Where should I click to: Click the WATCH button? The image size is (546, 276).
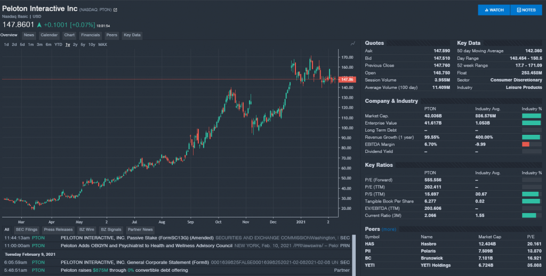[x=494, y=10]
